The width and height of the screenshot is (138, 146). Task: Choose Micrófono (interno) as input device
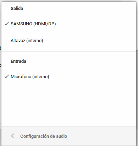[x=69, y=76]
